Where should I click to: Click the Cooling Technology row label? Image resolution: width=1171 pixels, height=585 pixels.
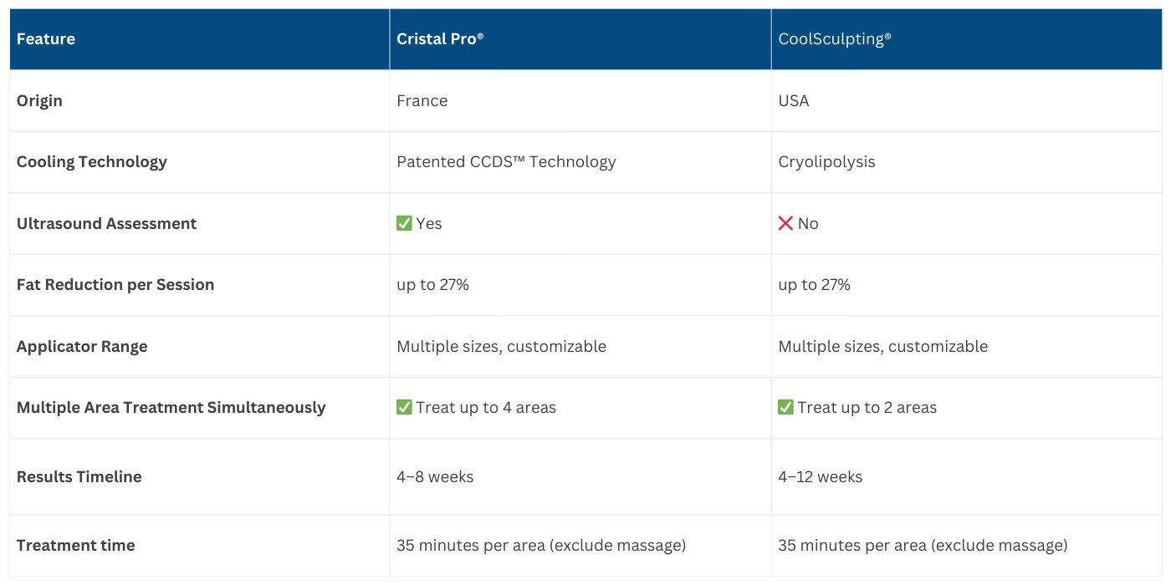tap(92, 162)
